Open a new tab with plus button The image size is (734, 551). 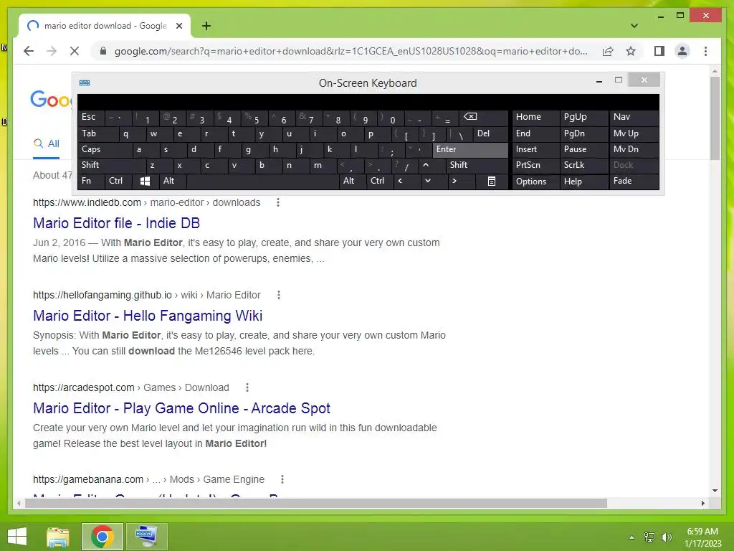[206, 26]
